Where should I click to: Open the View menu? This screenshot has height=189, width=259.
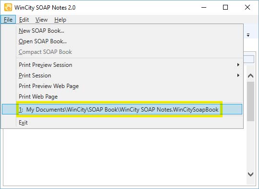click(x=41, y=20)
